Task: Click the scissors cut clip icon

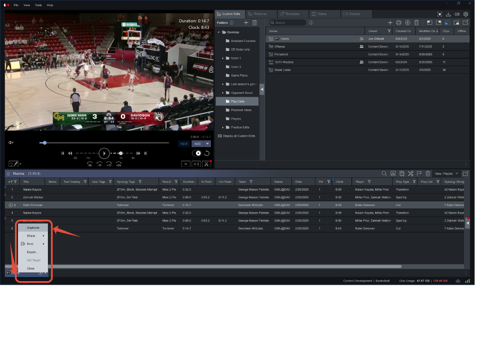Action: (x=207, y=164)
